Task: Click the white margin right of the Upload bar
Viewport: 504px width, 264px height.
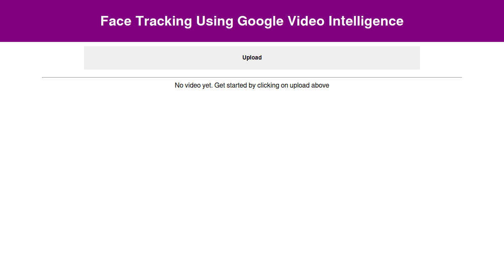Action: coord(462,58)
